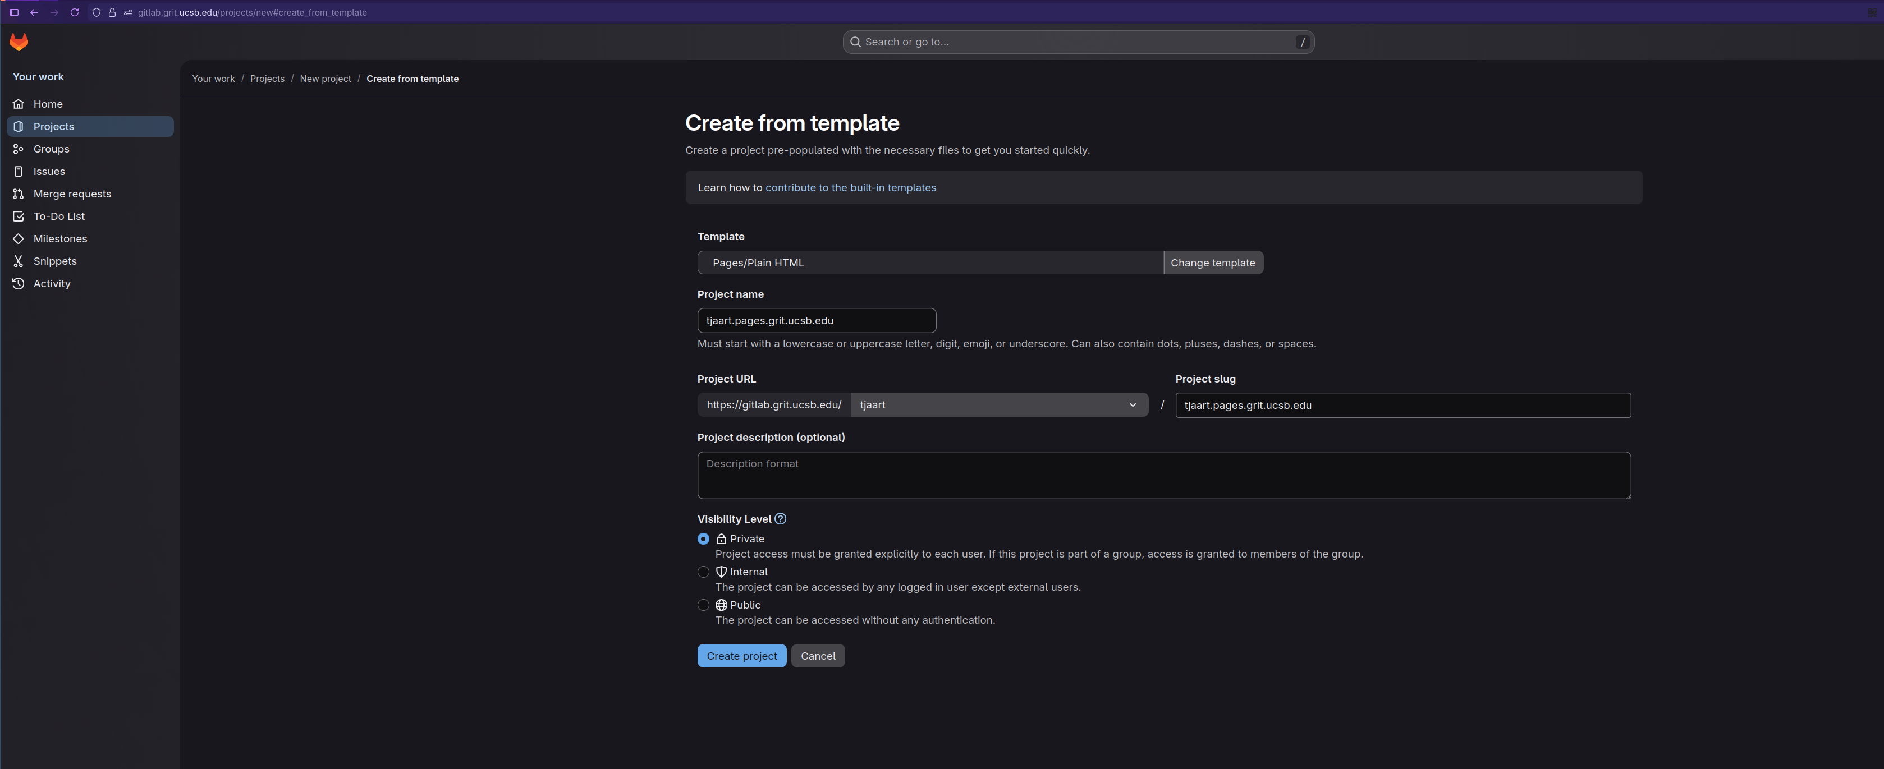
Task: Focus the Search or go to box
Action: coord(1078,43)
